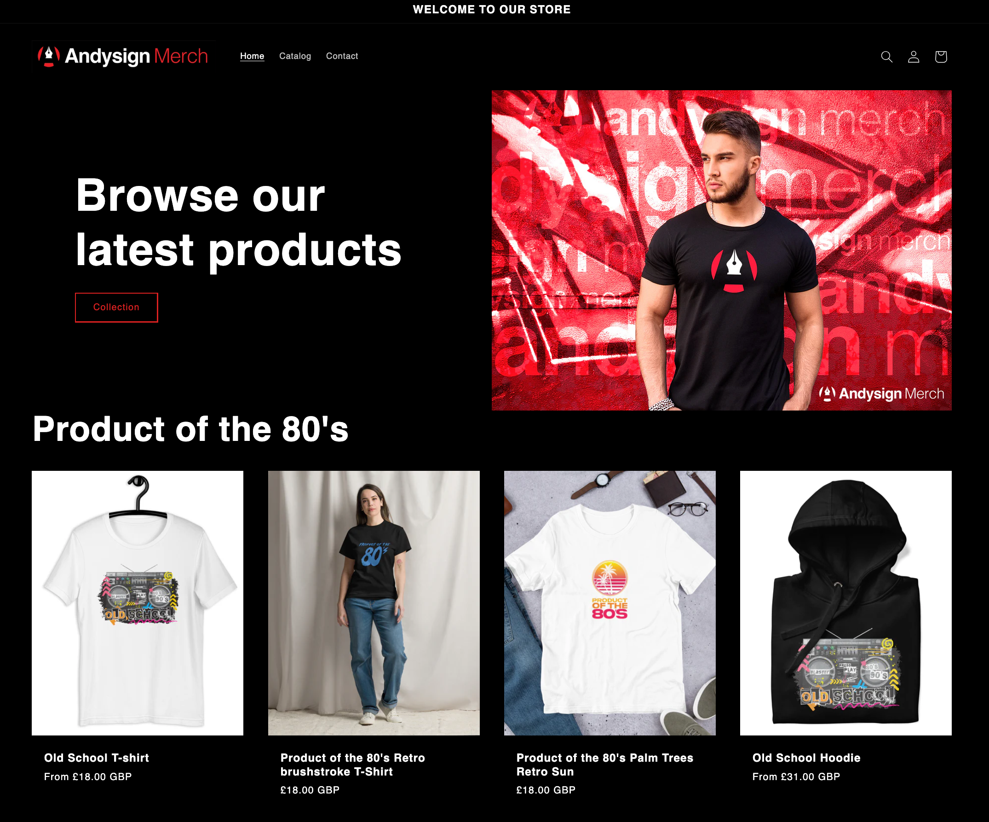Click the account login icon
The image size is (989, 822).
coord(914,57)
